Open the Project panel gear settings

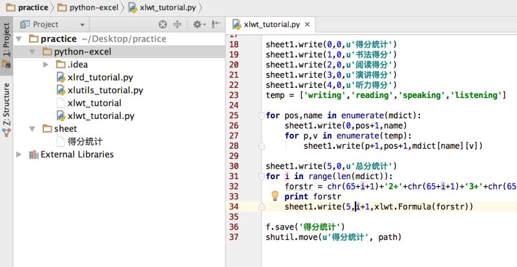tap(199, 24)
